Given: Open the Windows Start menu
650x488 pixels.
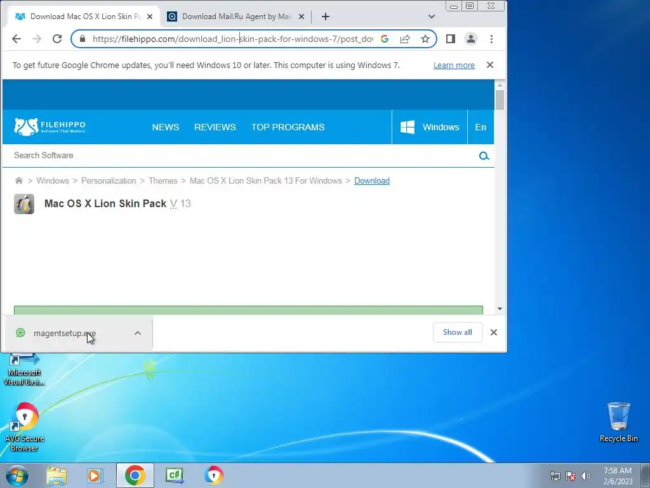Looking at the screenshot, I should (x=17, y=475).
